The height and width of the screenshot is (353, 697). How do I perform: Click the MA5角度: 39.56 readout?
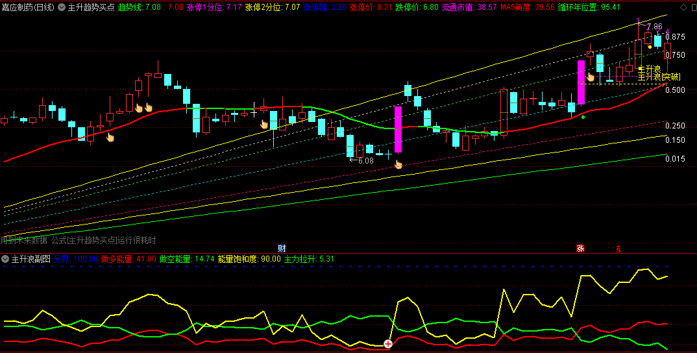click(527, 8)
